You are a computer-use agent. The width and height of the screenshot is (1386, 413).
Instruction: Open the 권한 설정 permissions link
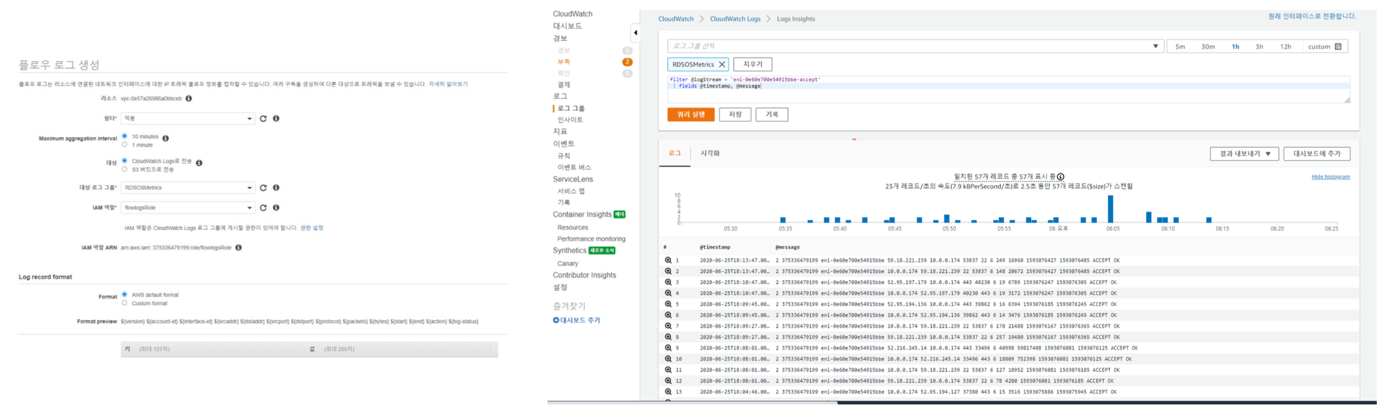click(x=312, y=228)
